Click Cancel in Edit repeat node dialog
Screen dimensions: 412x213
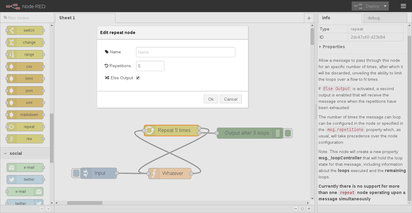click(x=231, y=99)
